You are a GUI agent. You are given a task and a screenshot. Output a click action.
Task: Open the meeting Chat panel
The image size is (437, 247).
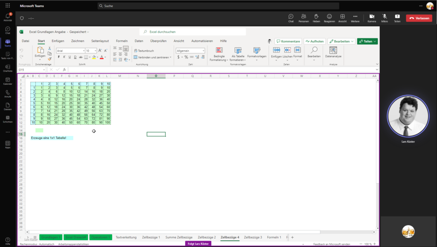point(291,18)
